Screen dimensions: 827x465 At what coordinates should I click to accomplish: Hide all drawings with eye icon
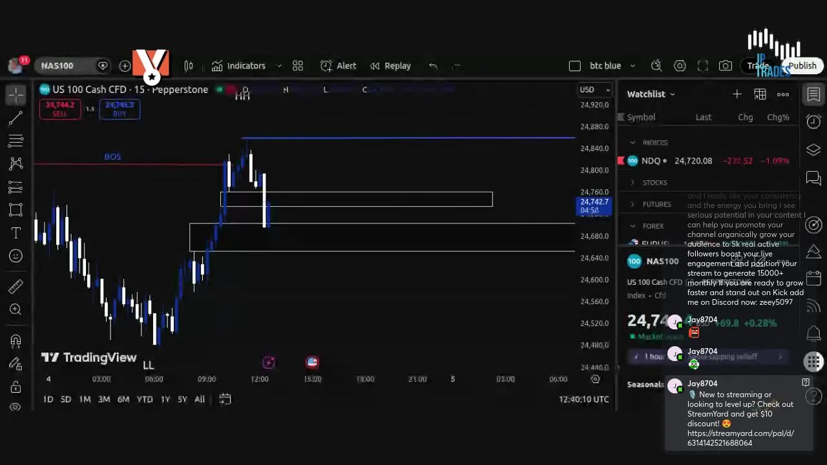[x=16, y=407]
